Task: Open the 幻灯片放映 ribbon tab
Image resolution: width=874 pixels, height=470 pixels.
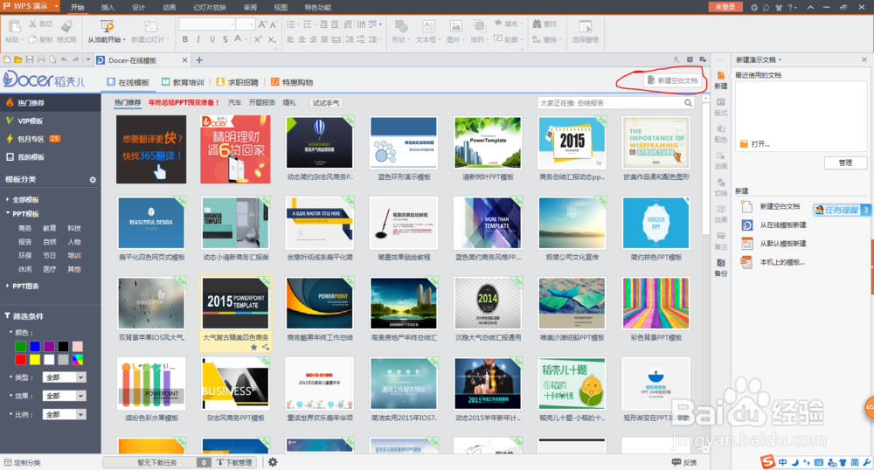Action: point(210,7)
